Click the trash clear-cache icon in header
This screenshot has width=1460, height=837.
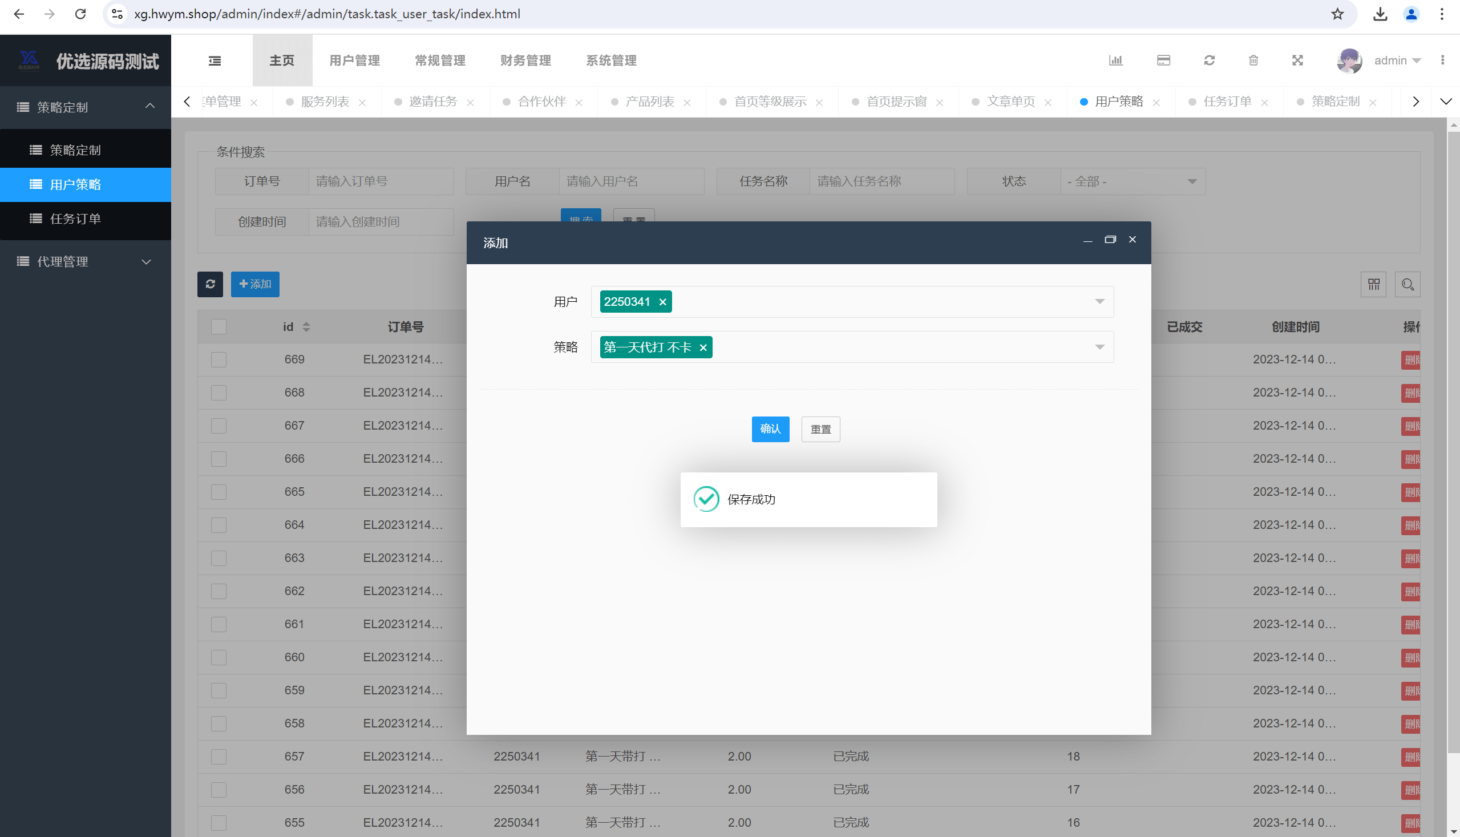(x=1253, y=60)
